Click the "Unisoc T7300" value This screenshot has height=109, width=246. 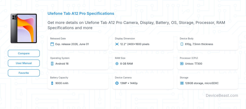pos(194,64)
